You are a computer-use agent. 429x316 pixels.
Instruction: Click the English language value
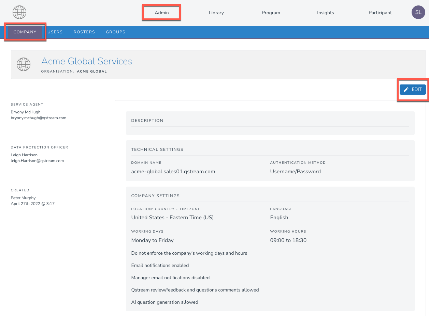coord(279,218)
